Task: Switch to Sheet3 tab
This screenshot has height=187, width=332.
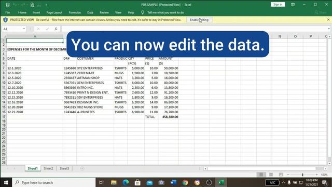Action: (64, 168)
